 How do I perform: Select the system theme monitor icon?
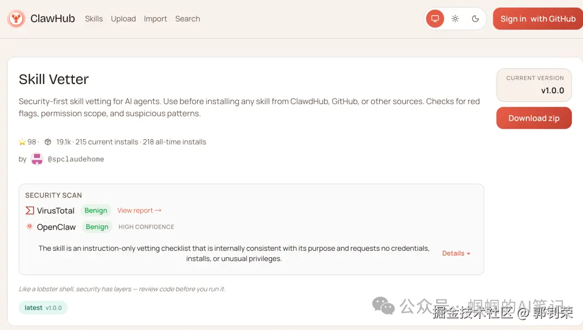click(x=435, y=18)
